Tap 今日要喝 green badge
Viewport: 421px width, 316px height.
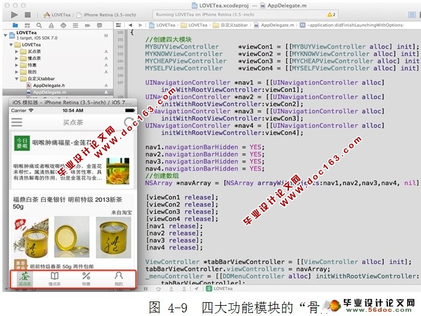(x=22, y=143)
